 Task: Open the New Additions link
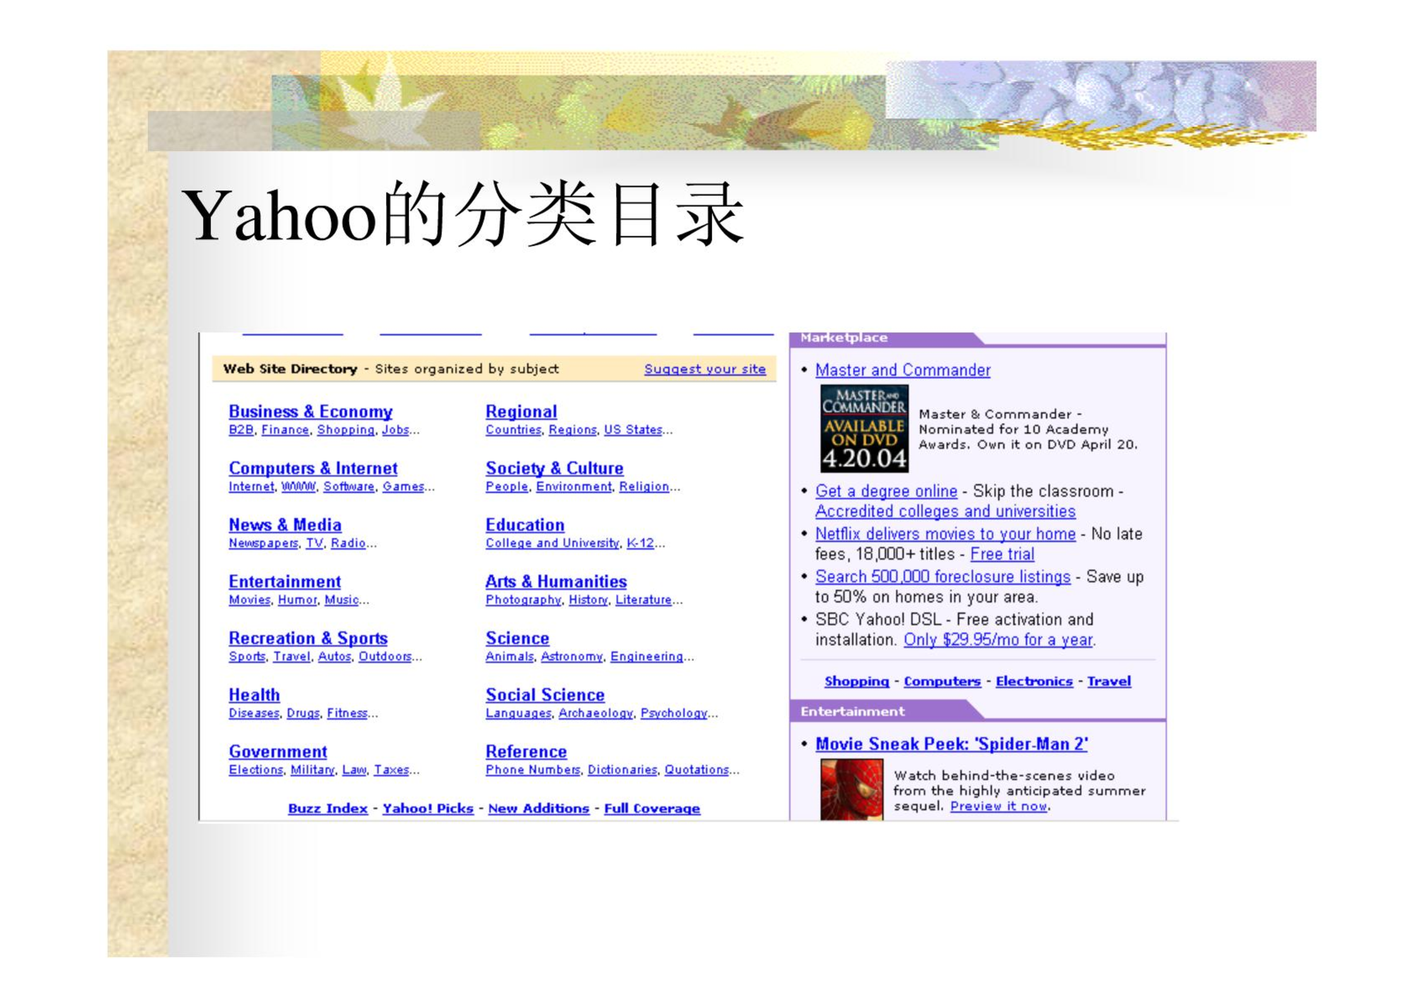(539, 809)
